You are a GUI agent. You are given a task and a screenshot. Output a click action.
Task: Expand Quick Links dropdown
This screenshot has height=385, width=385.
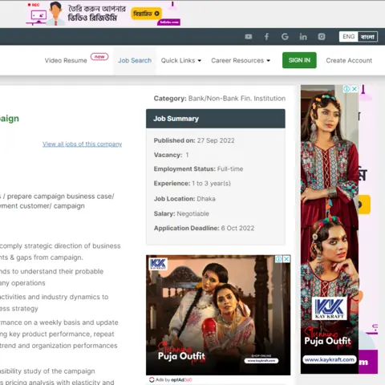click(181, 61)
